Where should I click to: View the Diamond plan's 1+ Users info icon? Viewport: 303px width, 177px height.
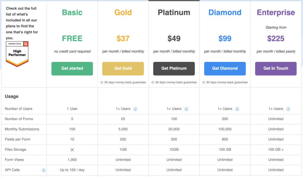237,109
